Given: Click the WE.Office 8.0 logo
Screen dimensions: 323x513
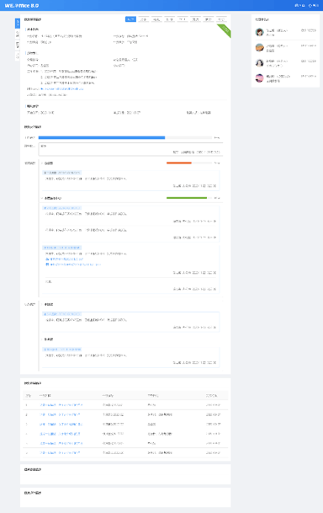Looking at the screenshot, I should [22, 6].
